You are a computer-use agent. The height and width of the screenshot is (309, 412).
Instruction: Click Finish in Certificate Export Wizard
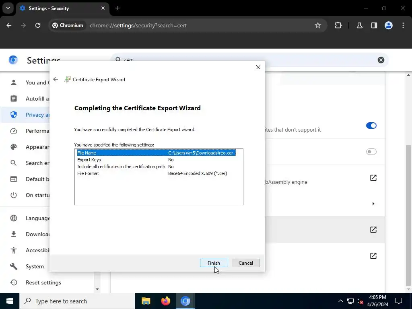point(214,263)
